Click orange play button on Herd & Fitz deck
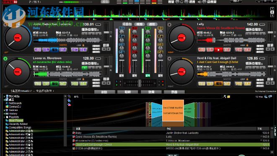The height and width of the screenshot is (156, 277). (x=218, y=84)
